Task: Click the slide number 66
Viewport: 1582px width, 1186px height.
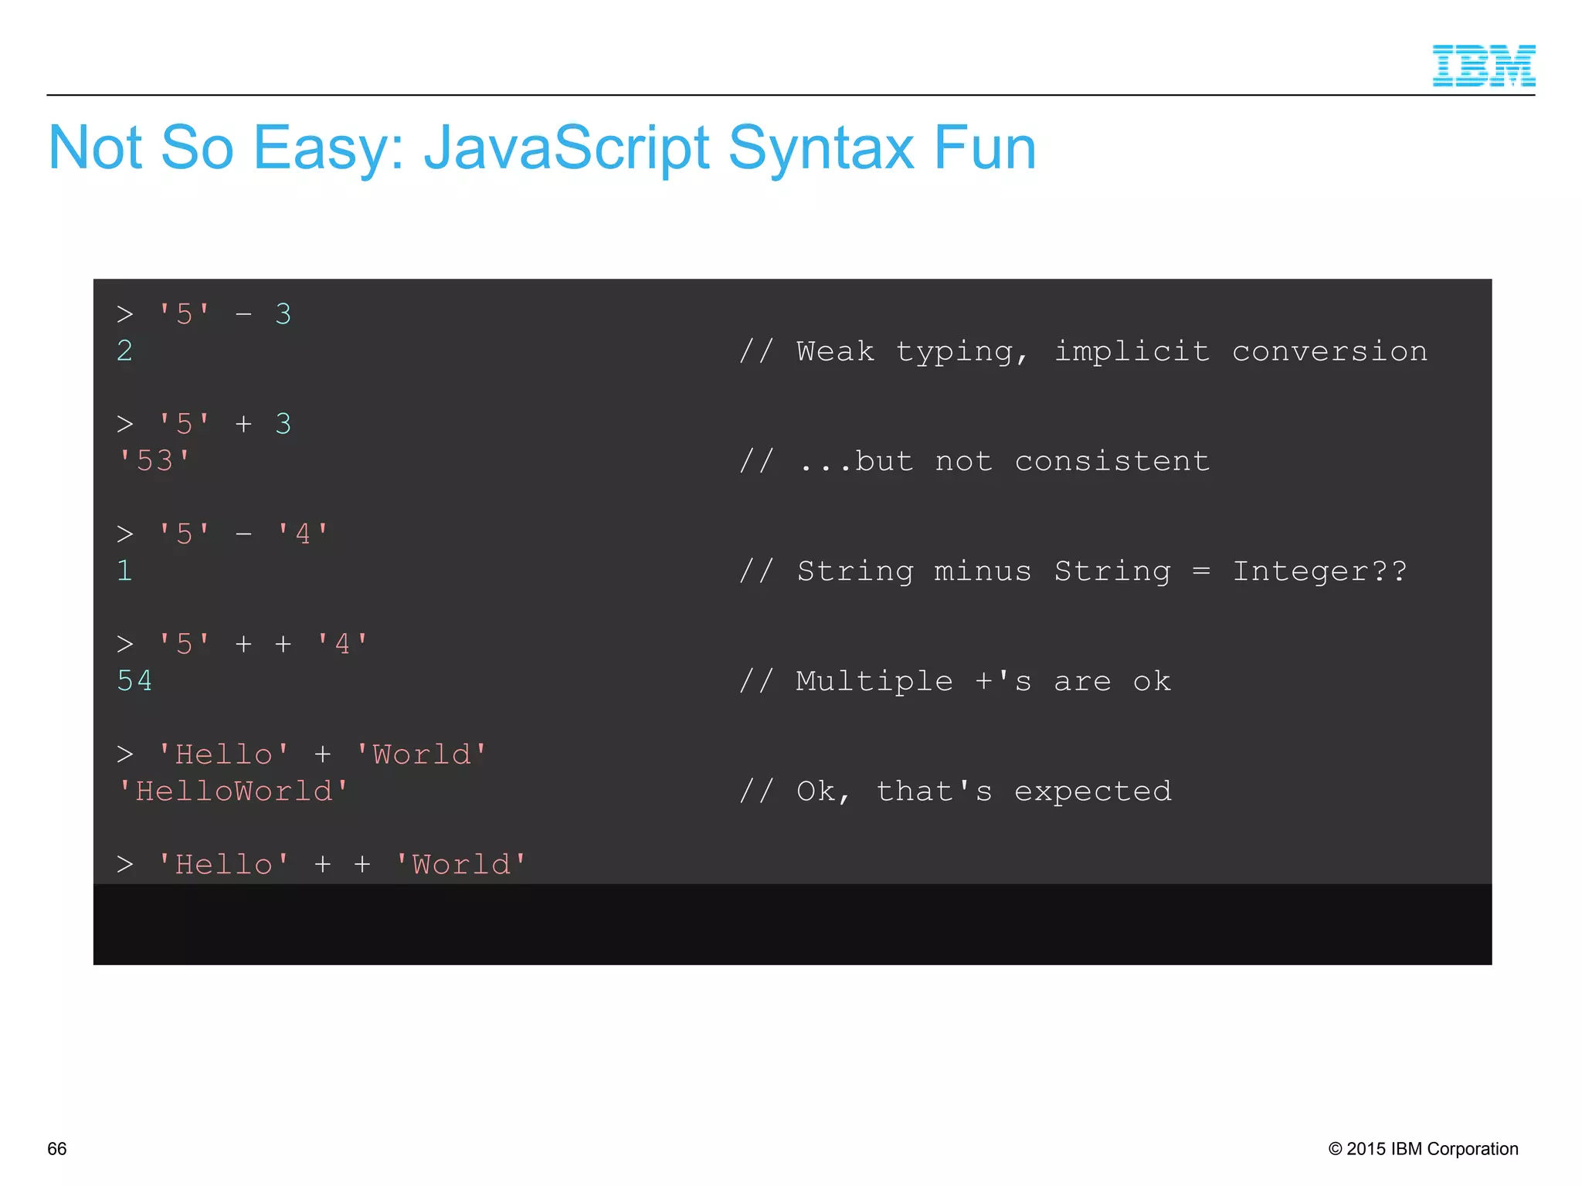Action: [x=57, y=1149]
